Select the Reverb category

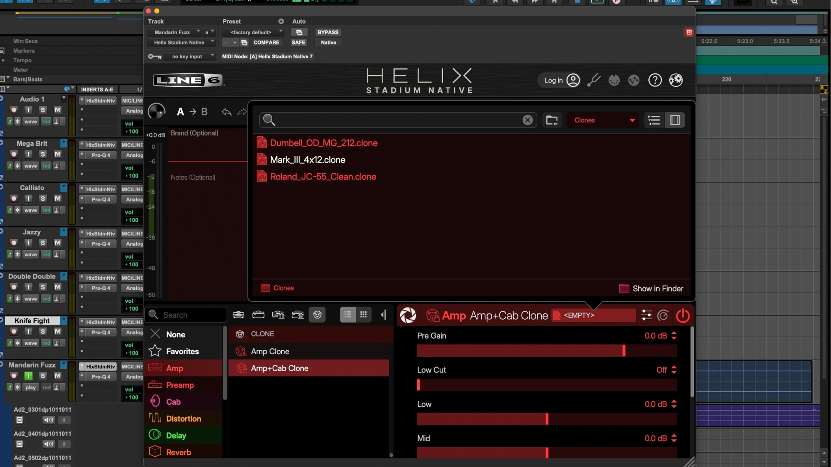pos(183,452)
